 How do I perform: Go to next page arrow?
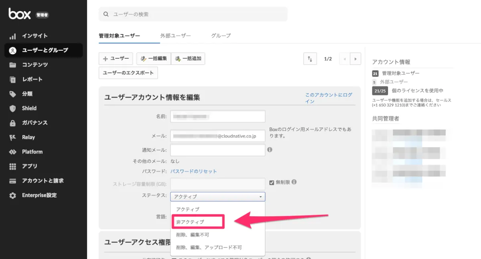point(355,59)
